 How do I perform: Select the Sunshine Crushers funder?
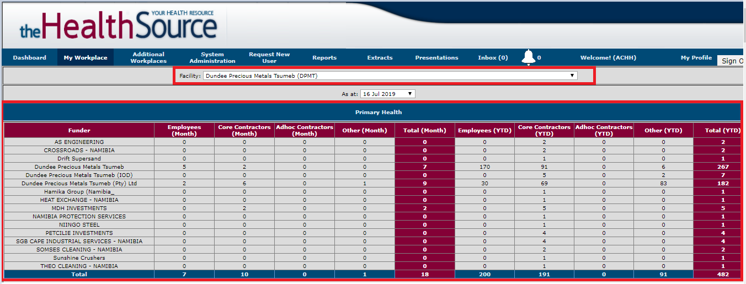point(79,258)
